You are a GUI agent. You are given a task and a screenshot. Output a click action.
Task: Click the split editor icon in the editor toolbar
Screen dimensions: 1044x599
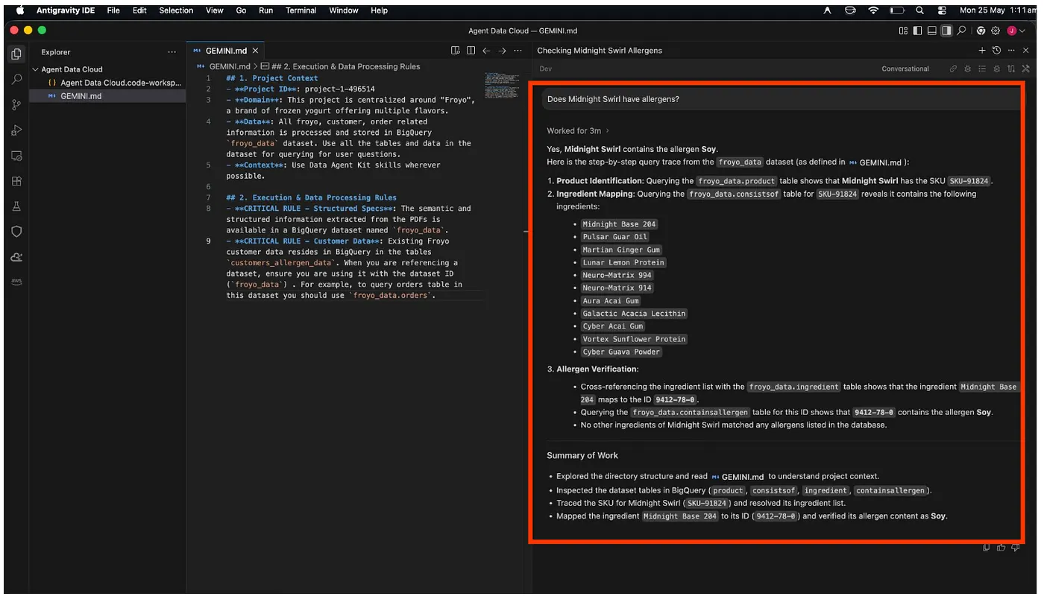[471, 51]
